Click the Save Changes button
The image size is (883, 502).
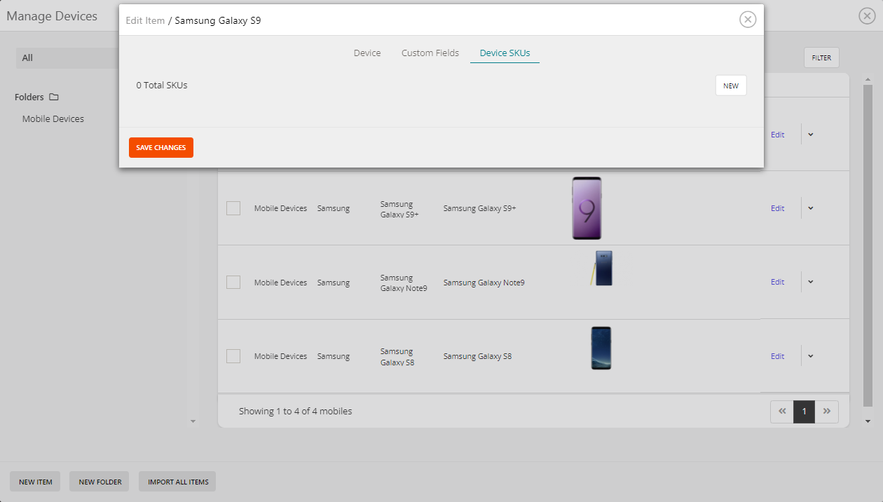coord(161,148)
